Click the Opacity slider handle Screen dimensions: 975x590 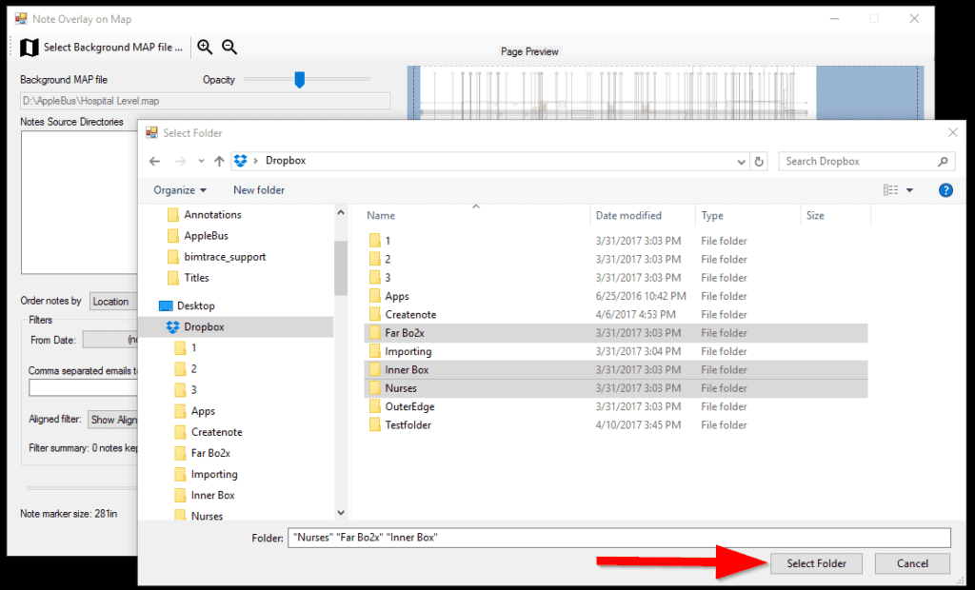[299, 80]
